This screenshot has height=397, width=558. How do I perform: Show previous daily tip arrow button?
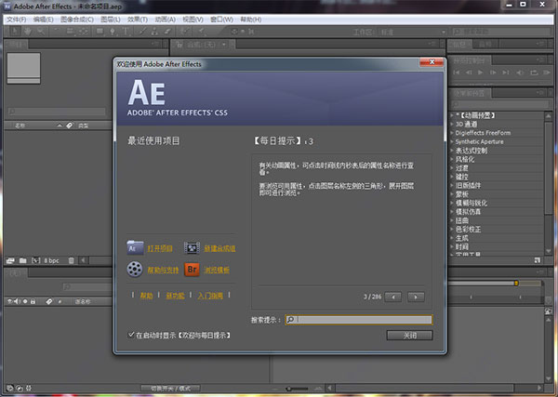[393, 297]
